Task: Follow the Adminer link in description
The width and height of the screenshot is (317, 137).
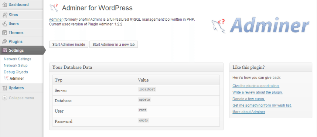Action: tap(56, 20)
